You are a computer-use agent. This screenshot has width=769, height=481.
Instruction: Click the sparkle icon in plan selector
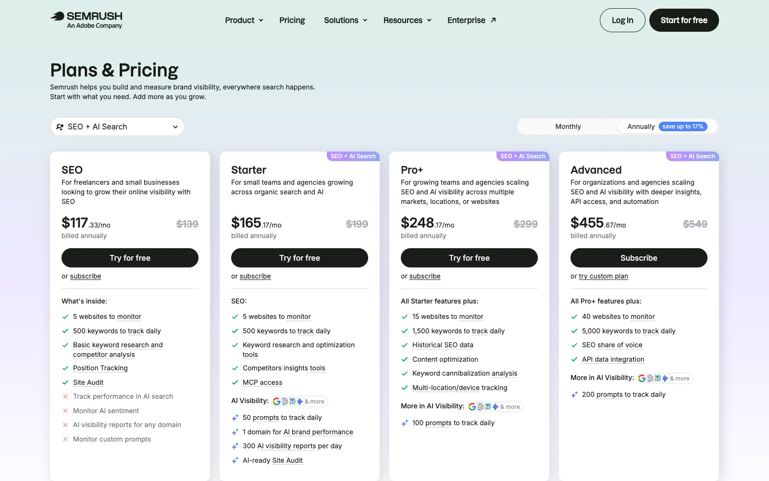coord(60,127)
